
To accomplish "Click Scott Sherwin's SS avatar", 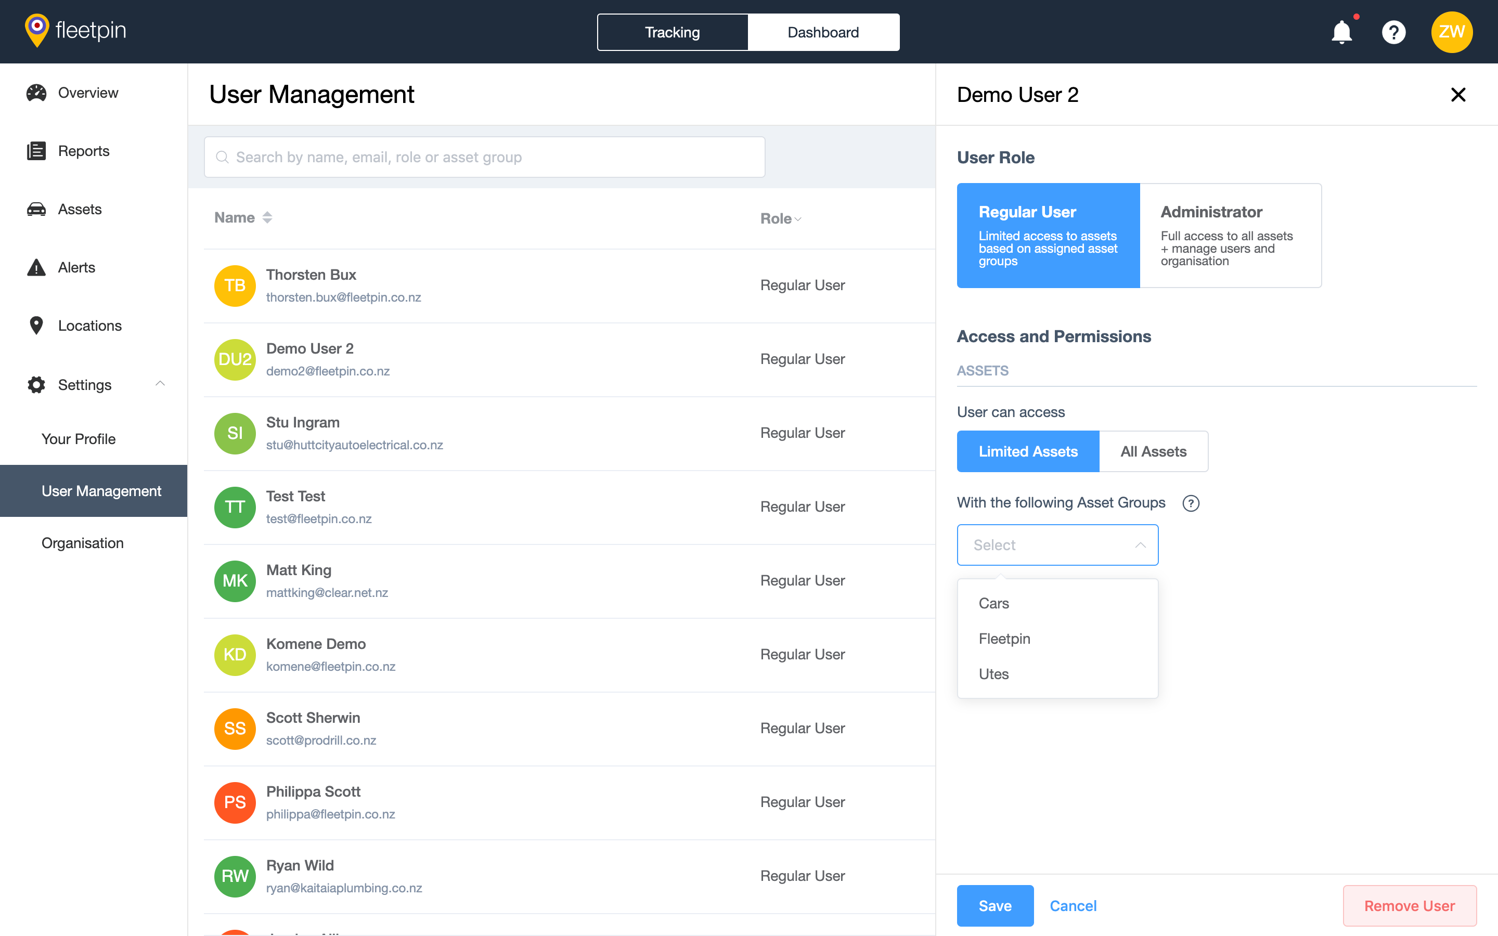I will (x=235, y=728).
